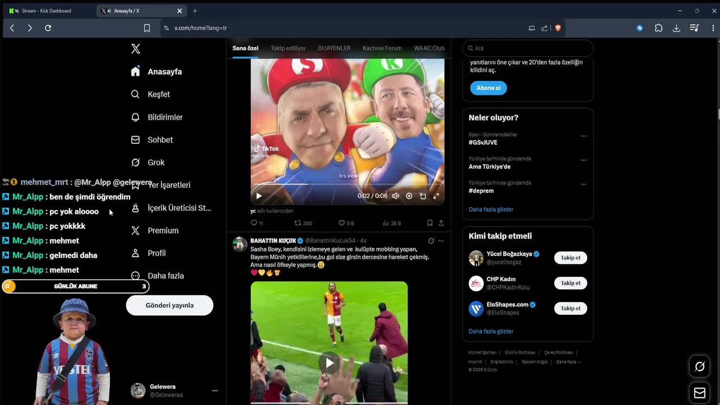This screenshot has width=720, height=405.
Task: Toggle picture-in-picture for video
Action: pyautogui.click(x=422, y=196)
